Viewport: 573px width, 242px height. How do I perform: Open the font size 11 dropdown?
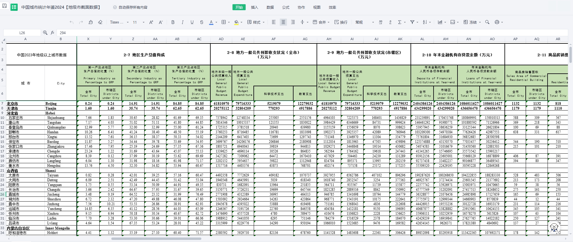(x=139, y=22)
